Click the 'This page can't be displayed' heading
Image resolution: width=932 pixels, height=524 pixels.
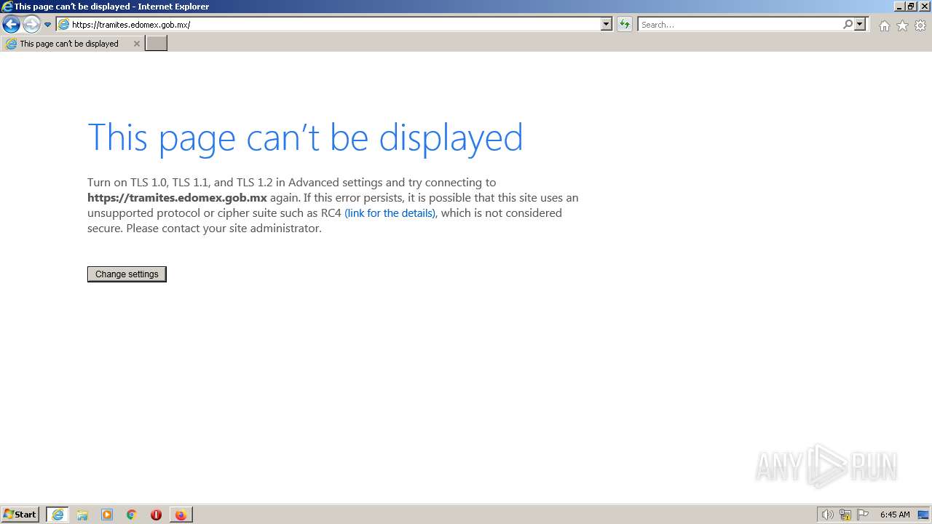305,137
